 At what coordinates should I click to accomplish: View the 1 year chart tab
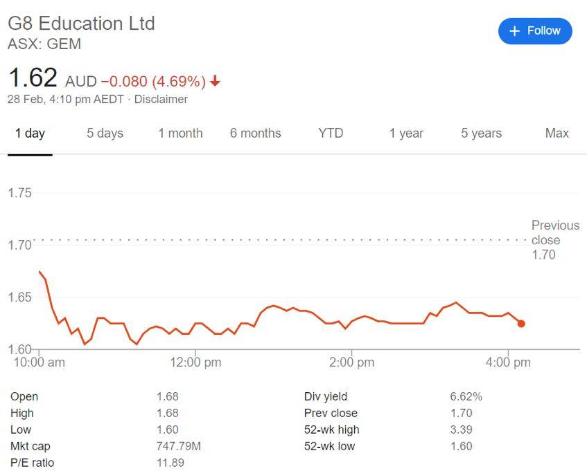(x=406, y=133)
